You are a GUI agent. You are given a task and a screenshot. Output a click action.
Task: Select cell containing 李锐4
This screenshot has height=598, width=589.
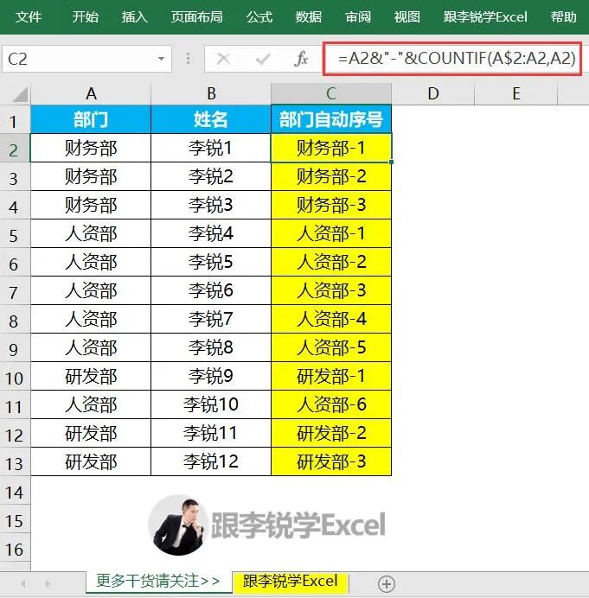pyautogui.click(x=211, y=233)
